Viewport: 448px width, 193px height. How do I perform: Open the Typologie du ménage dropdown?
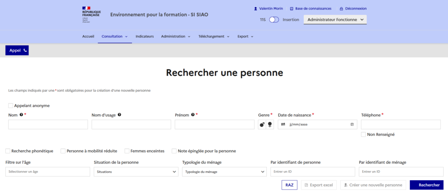[x=224, y=172]
